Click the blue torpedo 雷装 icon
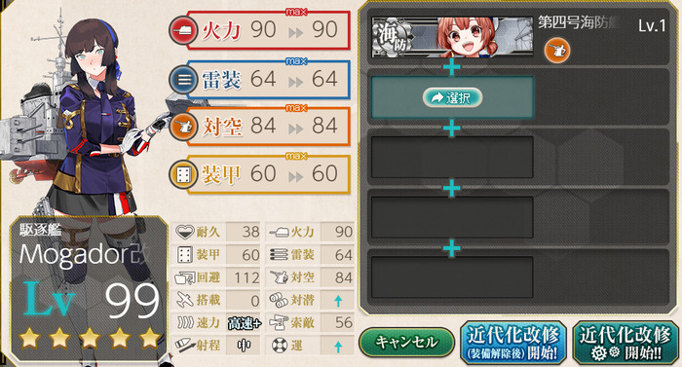The image size is (682, 367). click(x=183, y=80)
